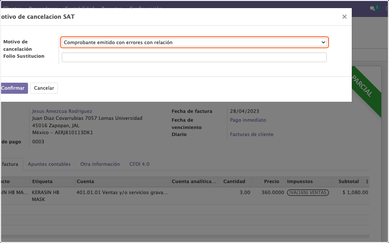Open the Contabilidad menu in top bar
This screenshot has height=243, width=389.
click(79, 8)
